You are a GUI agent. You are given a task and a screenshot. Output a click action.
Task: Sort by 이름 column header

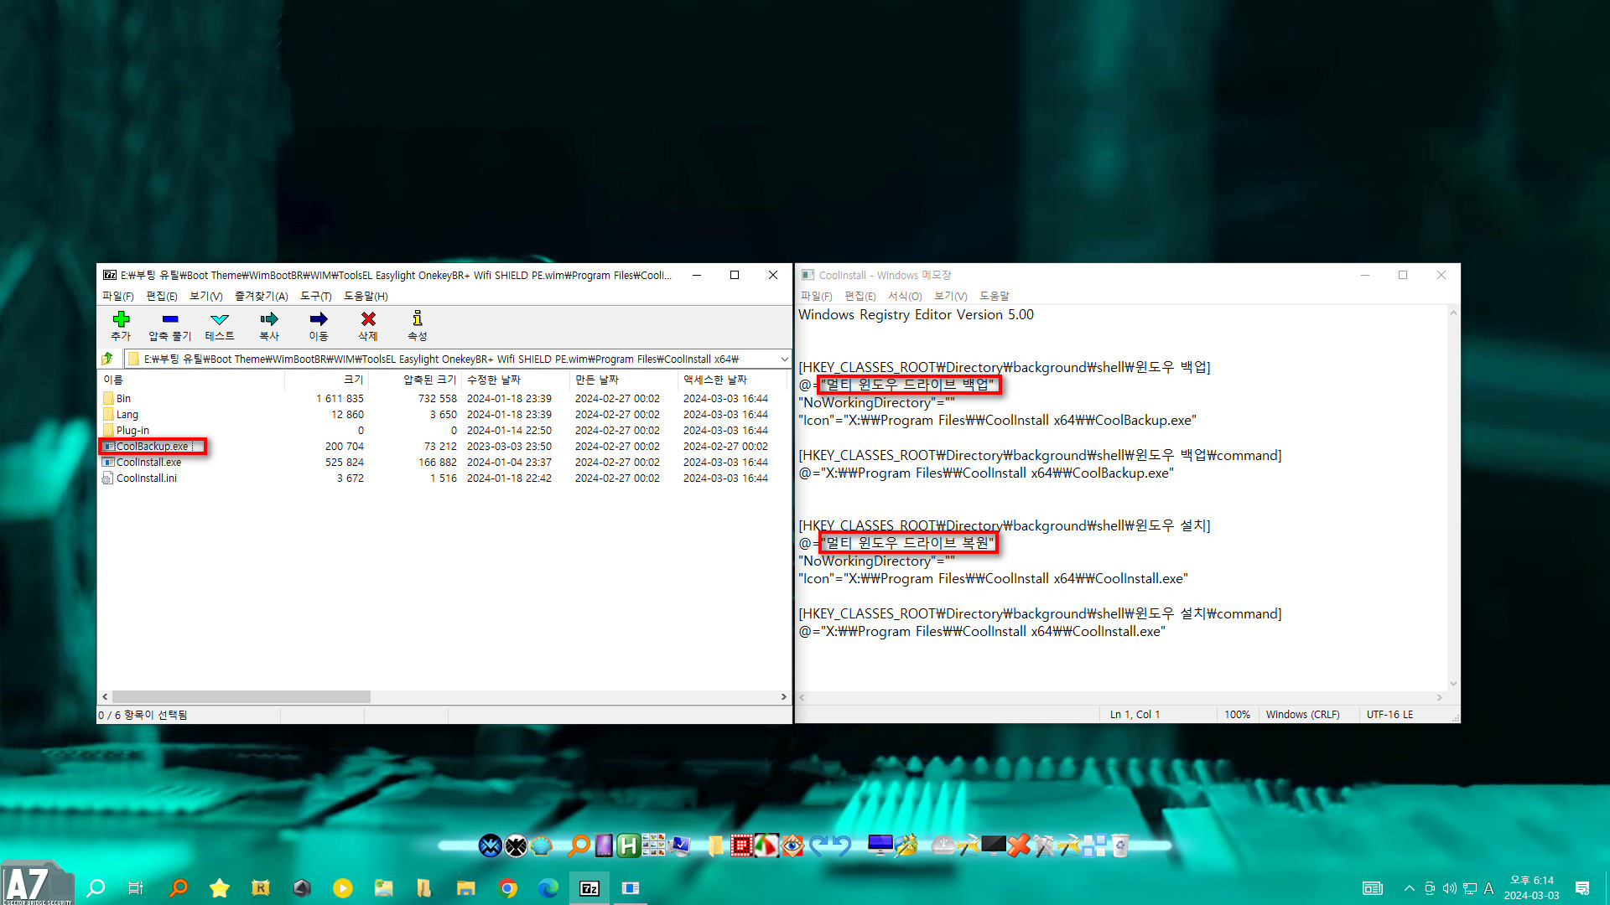point(191,380)
